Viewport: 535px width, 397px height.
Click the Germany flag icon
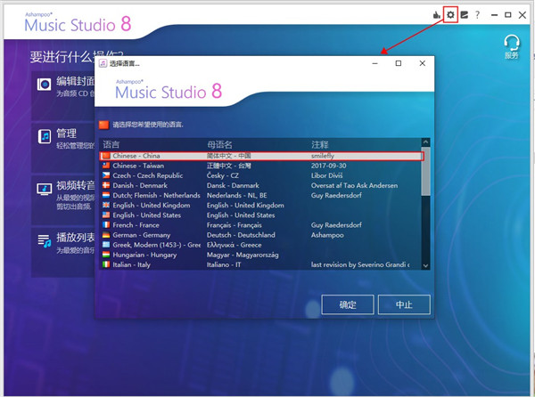coord(106,235)
